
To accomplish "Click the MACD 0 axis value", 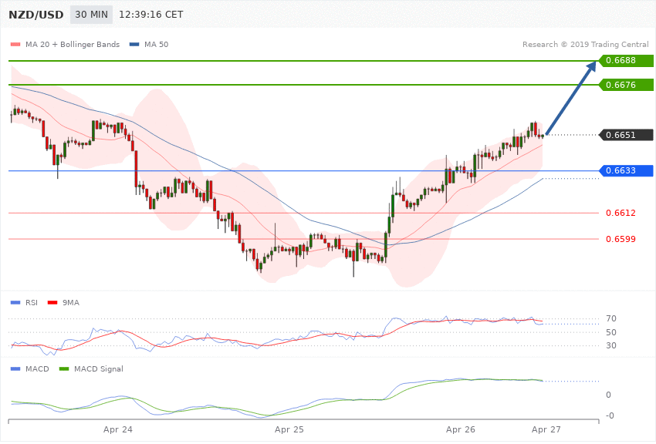I will pos(608,395).
